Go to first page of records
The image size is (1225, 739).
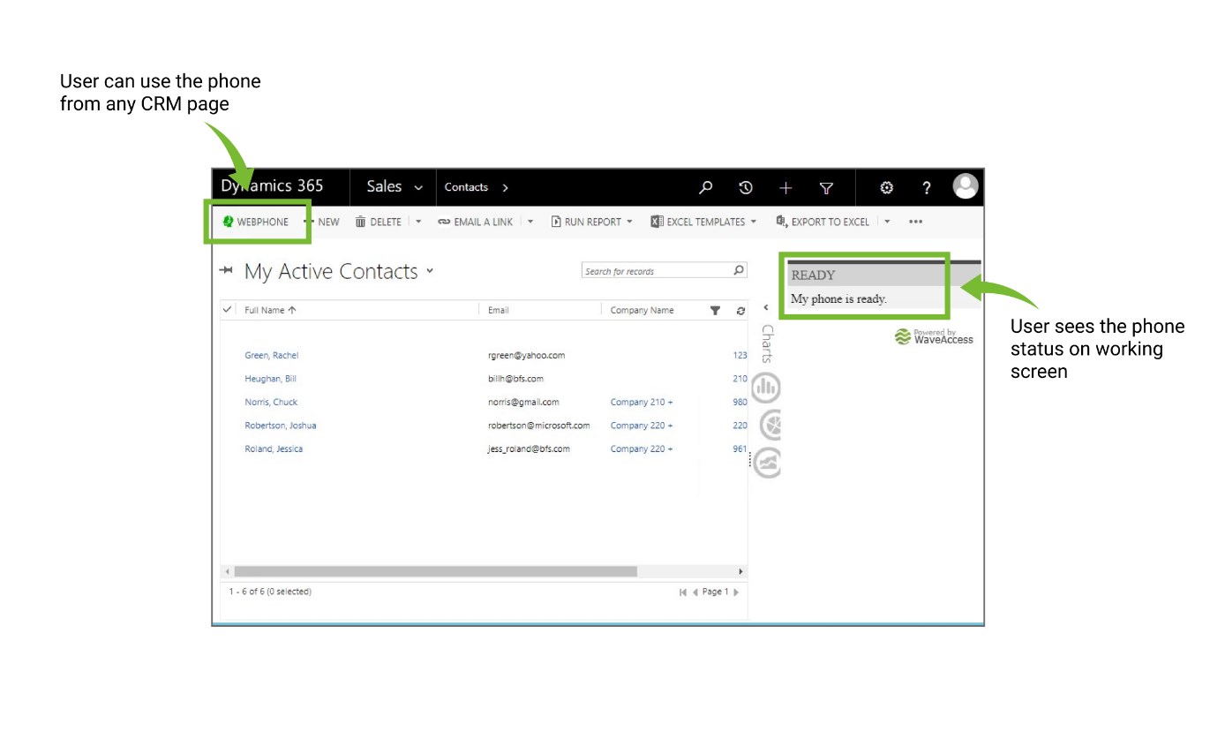click(x=682, y=592)
